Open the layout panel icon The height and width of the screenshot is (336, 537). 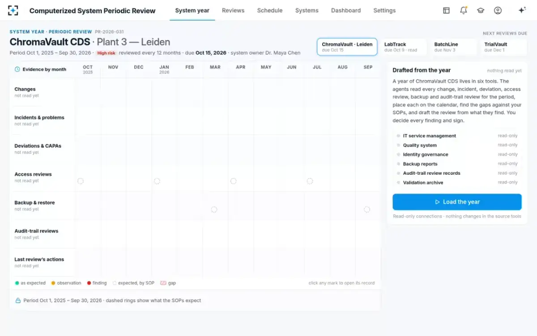point(446,10)
